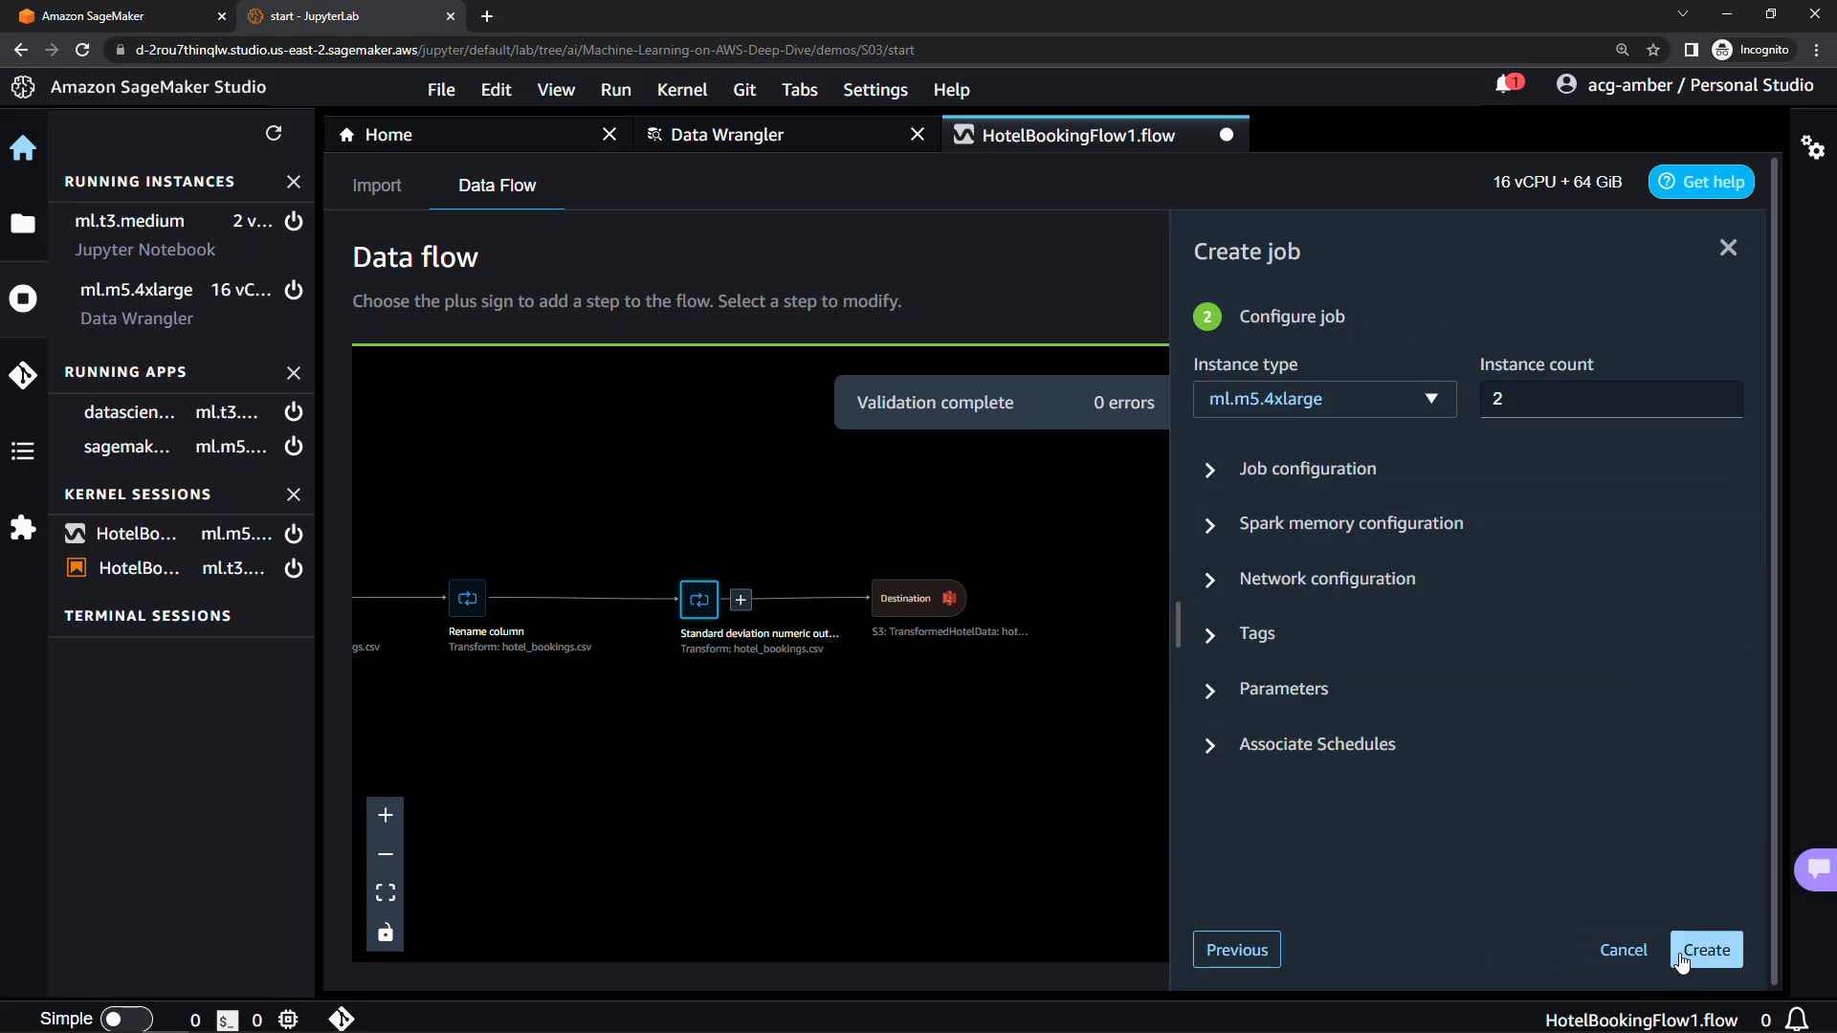Click the plus node after Standard deviation step
The width and height of the screenshot is (1837, 1033).
click(x=741, y=600)
